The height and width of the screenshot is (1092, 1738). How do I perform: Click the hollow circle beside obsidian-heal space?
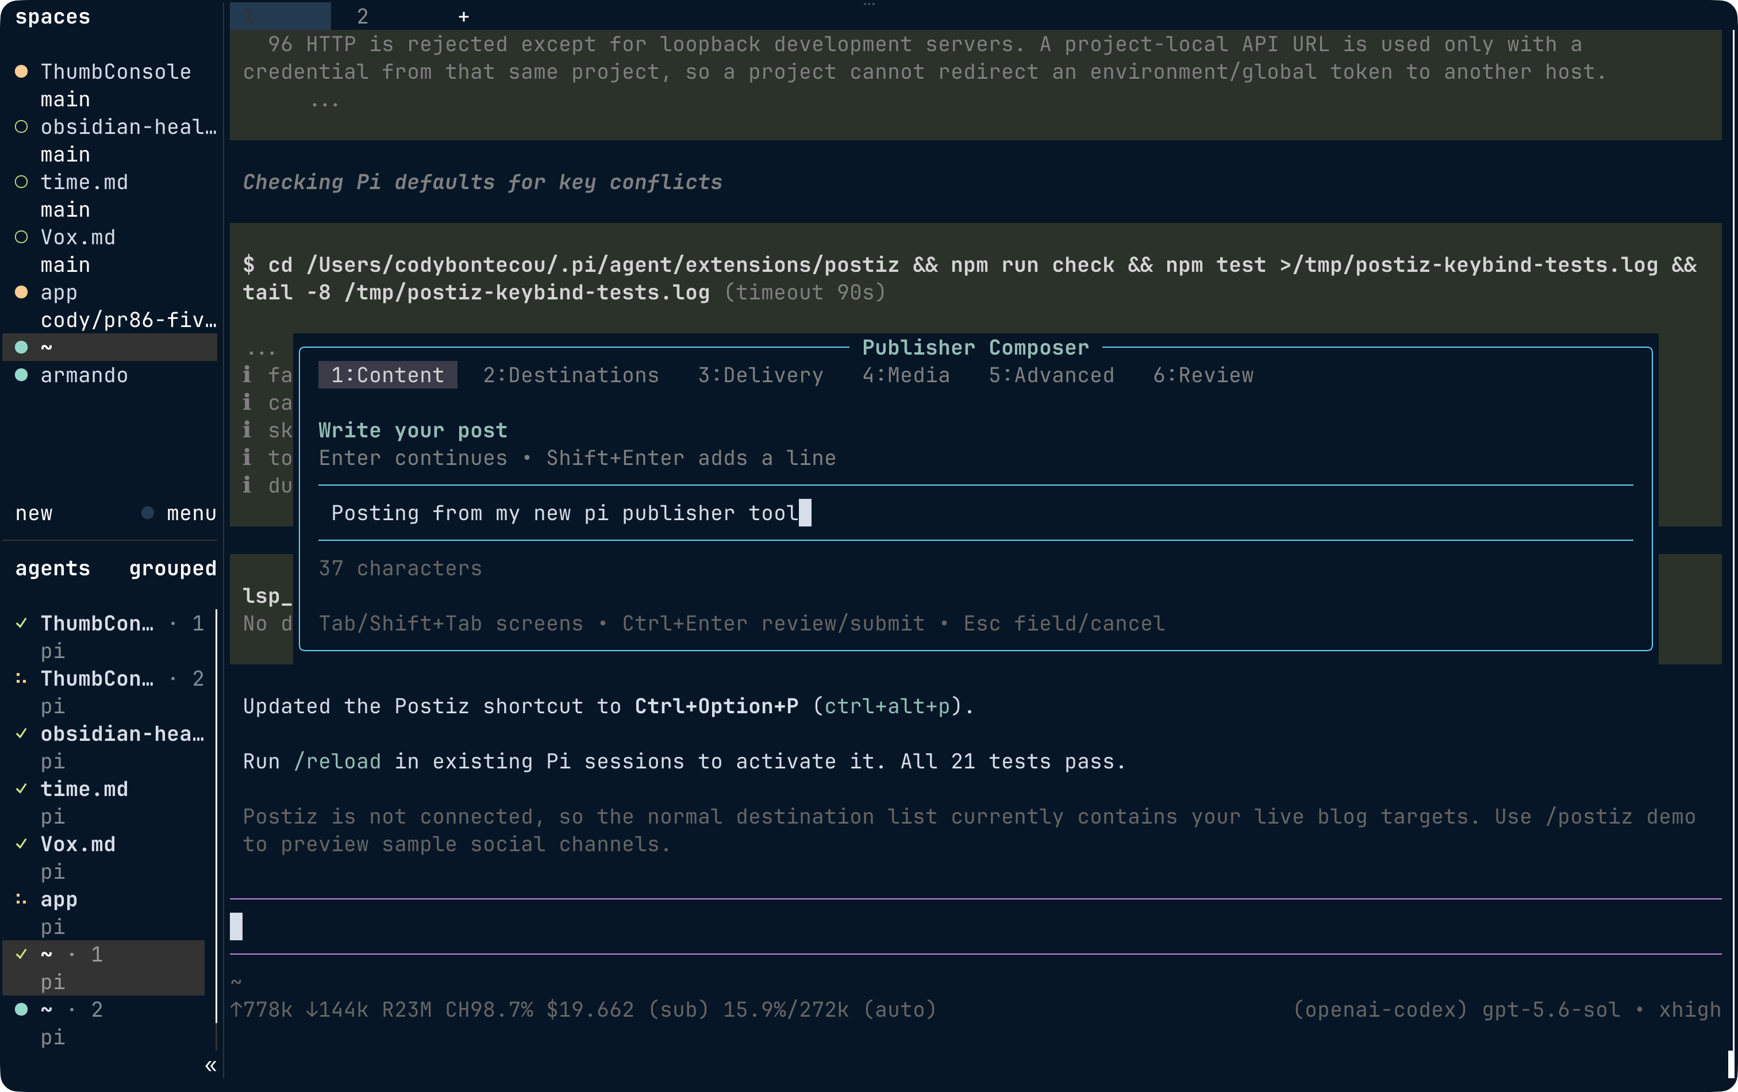(22, 127)
